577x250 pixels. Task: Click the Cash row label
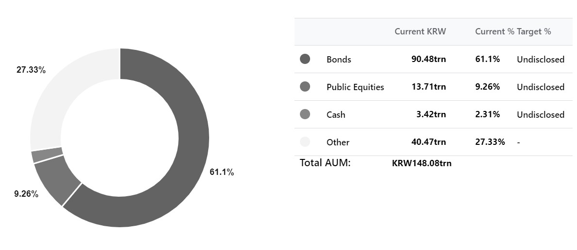coord(336,115)
